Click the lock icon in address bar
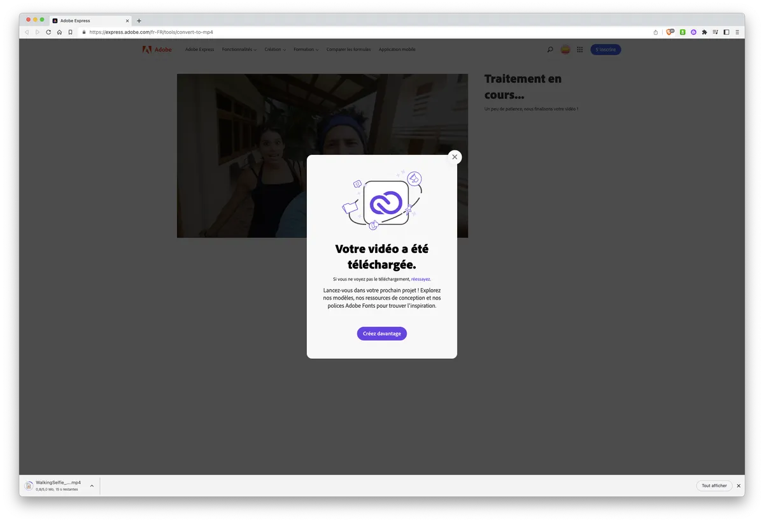The width and height of the screenshot is (764, 522). 83,32
